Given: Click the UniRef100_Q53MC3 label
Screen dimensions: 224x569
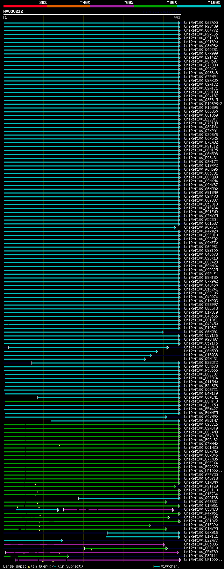Looking at the screenshot, I should pyautogui.click(x=201, y=510).
